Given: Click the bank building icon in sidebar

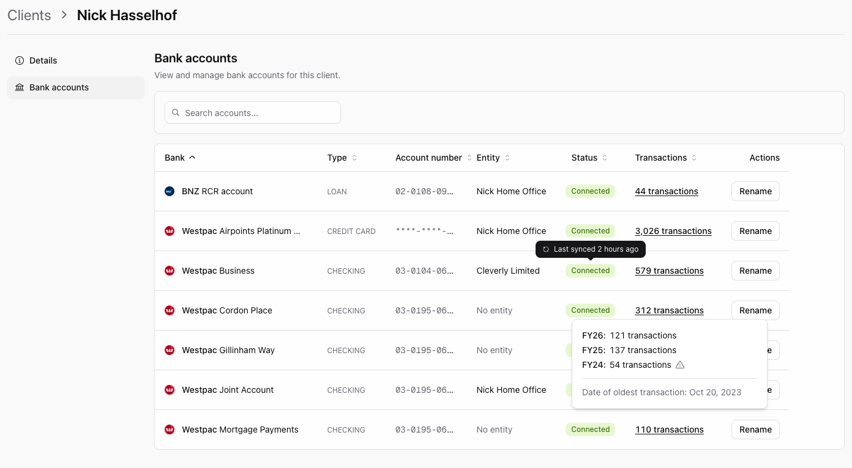Looking at the screenshot, I should [20, 87].
